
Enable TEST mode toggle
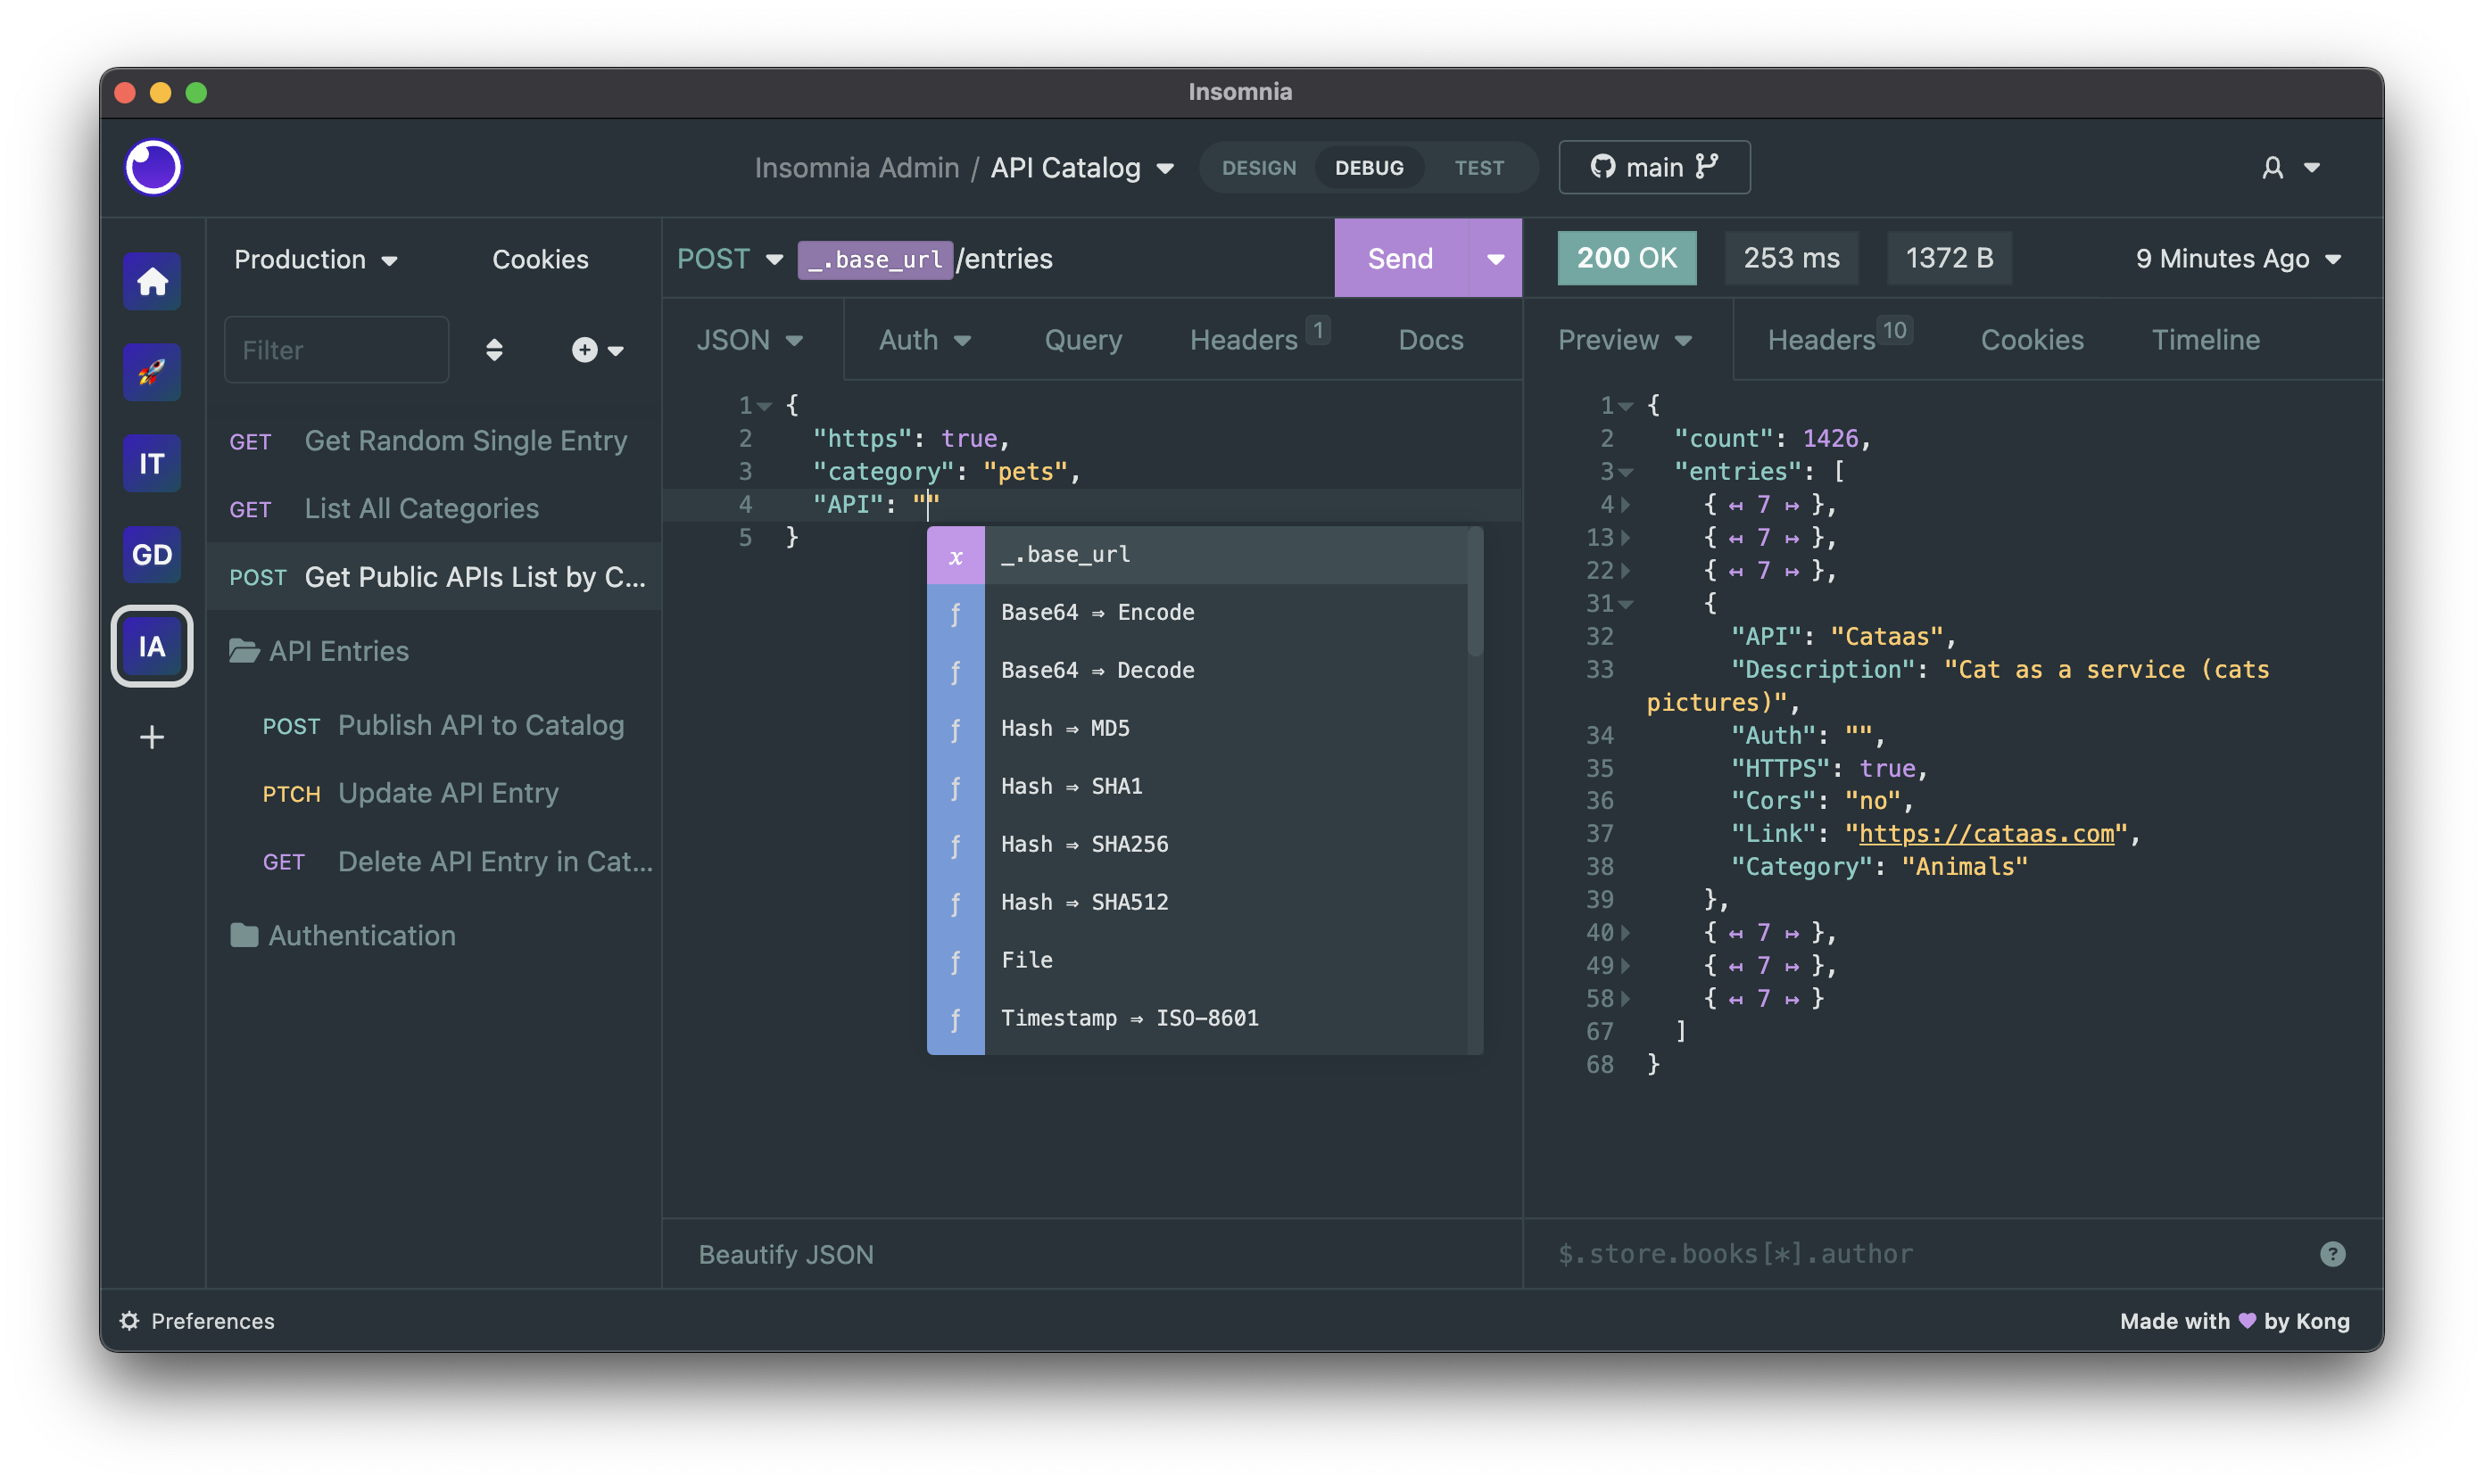pyautogui.click(x=1478, y=164)
